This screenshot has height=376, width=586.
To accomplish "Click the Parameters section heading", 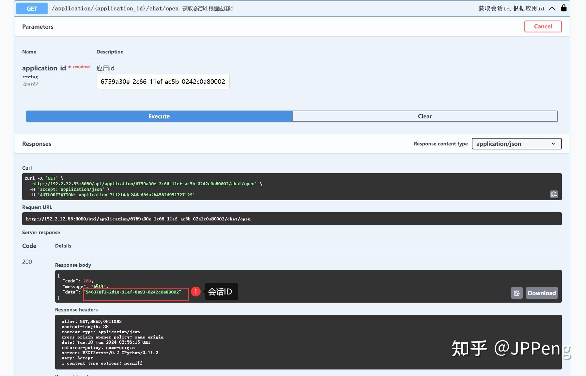I will pyautogui.click(x=38, y=26).
